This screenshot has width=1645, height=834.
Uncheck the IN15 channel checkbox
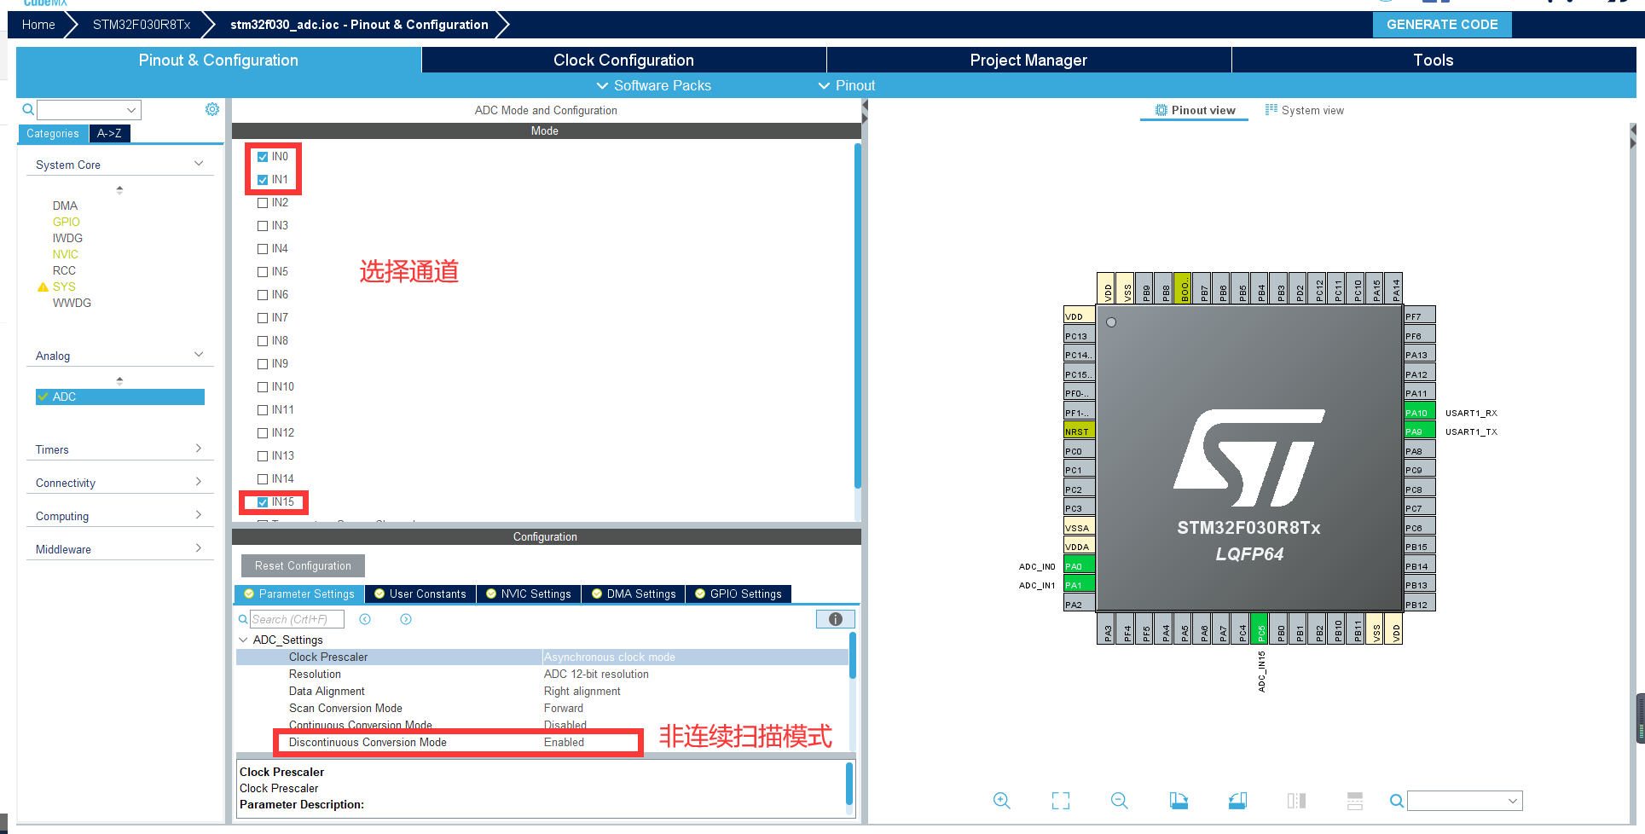[263, 502]
